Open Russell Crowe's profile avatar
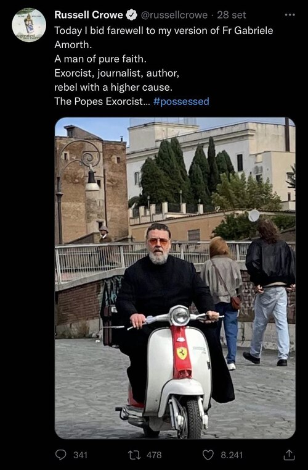Image resolution: width=308 pixels, height=470 pixels. pos(29,25)
